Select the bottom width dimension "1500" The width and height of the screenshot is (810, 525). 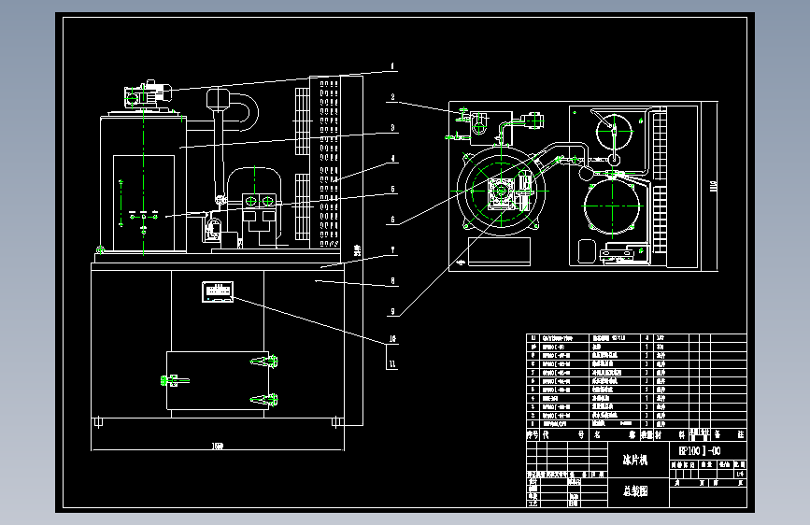(218, 446)
